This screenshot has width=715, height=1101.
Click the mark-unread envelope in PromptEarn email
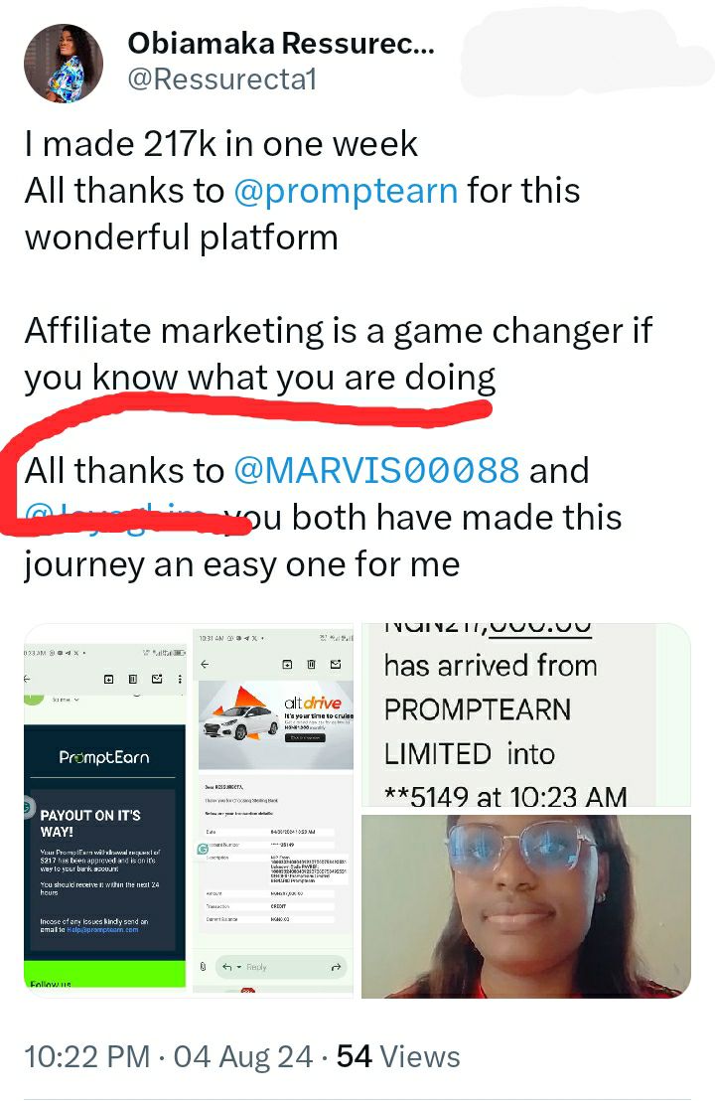point(157,679)
